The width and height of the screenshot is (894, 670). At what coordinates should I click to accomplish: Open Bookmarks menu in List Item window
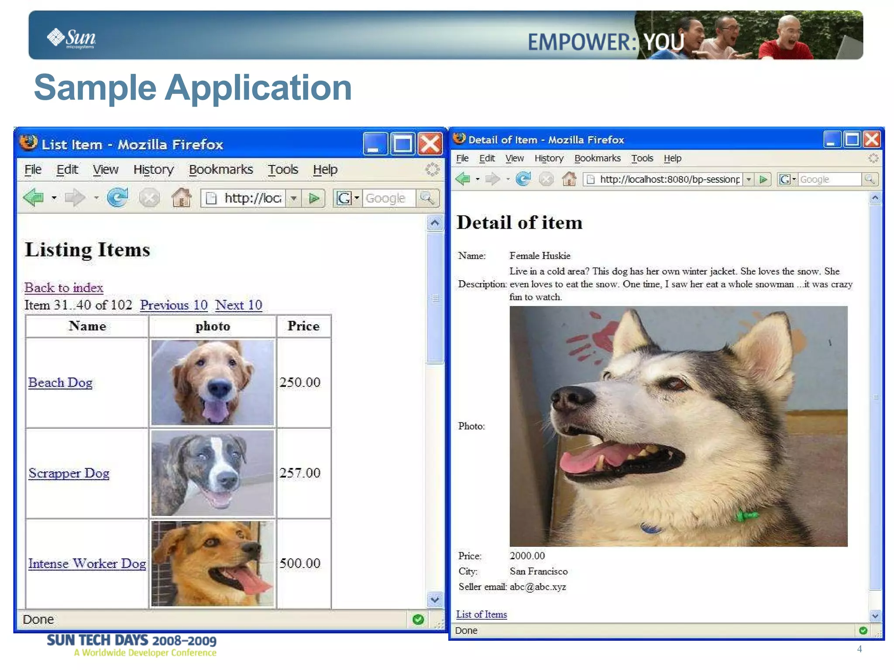pos(221,169)
